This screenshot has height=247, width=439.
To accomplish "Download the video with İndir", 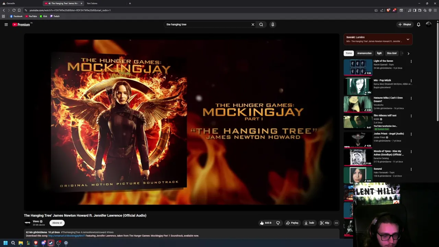I will pyautogui.click(x=309, y=223).
